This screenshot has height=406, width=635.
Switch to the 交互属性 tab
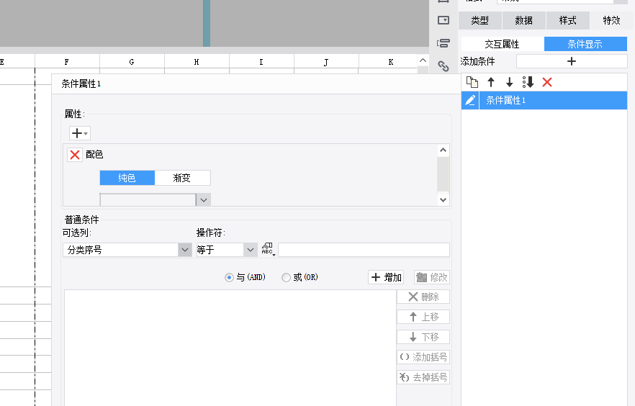pos(502,44)
